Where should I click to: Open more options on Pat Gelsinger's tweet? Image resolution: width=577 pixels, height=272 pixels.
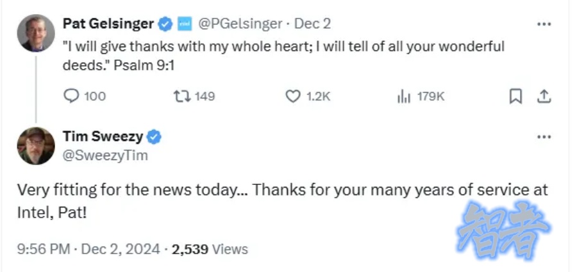click(544, 24)
